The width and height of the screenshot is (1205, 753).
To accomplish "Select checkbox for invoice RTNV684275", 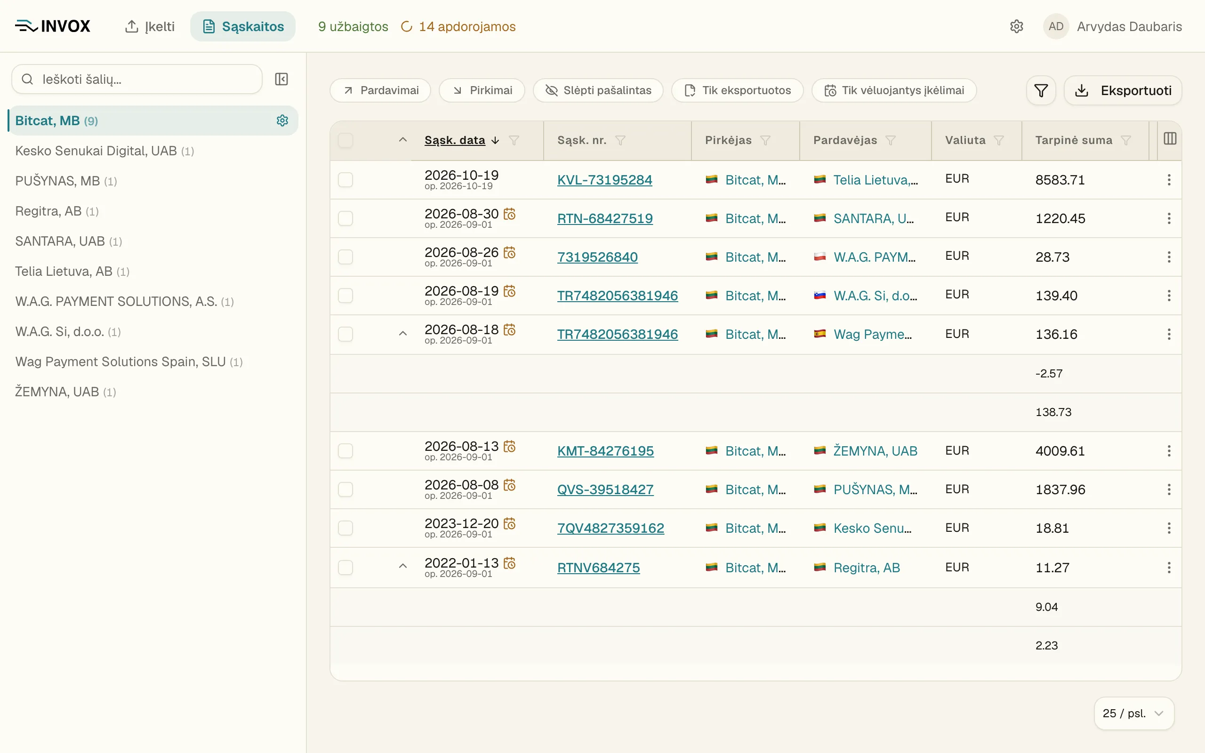I will 345,568.
